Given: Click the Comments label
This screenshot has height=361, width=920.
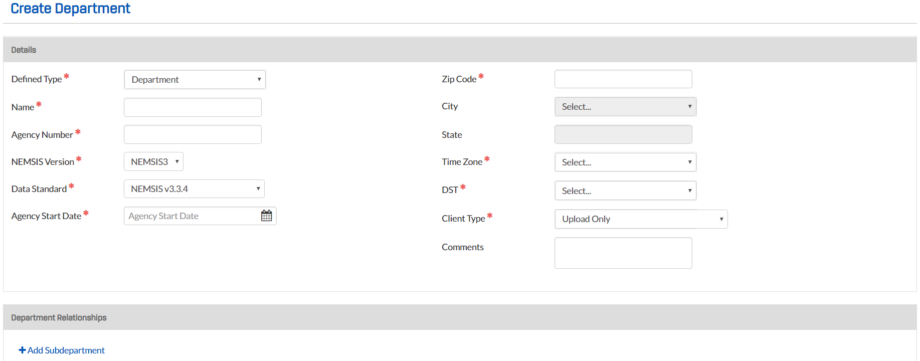Looking at the screenshot, I should click(x=463, y=247).
